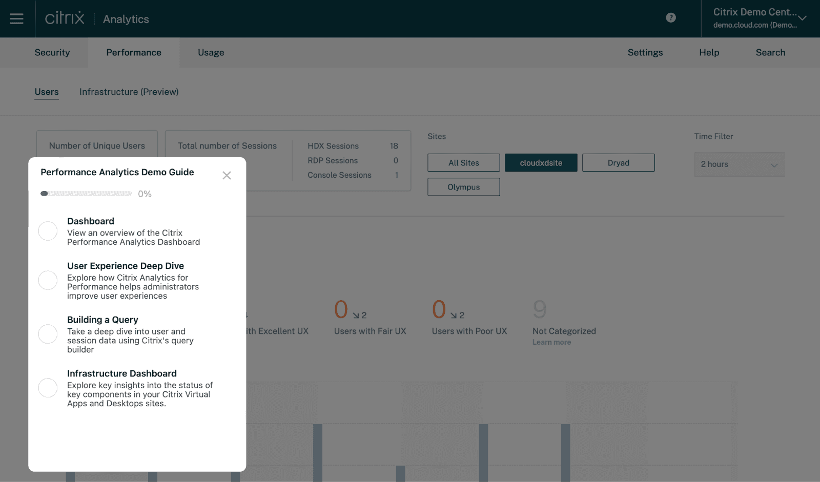The height and width of the screenshot is (482, 820).
Task: Click the Console Sessions row
Action: [x=353, y=175]
